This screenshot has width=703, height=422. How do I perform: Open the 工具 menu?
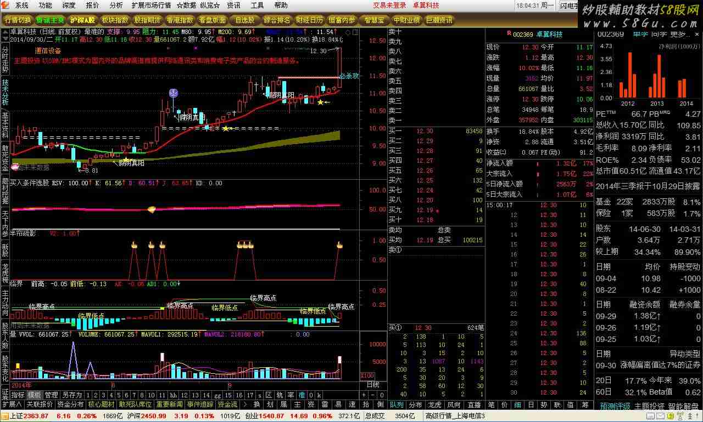tap(257, 5)
